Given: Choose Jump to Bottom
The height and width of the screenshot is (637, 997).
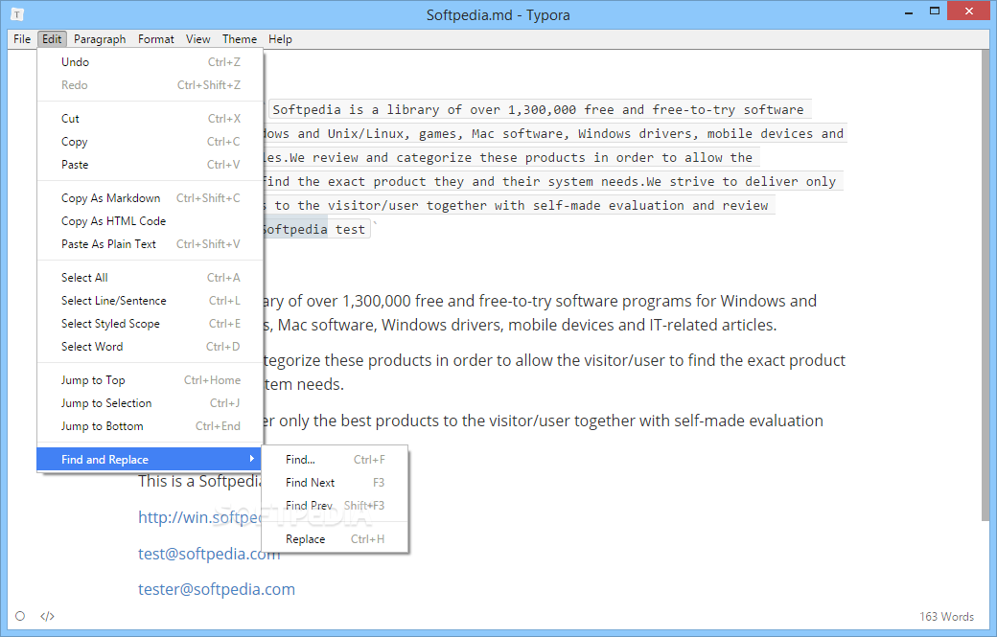Looking at the screenshot, I should pos(151,425).
